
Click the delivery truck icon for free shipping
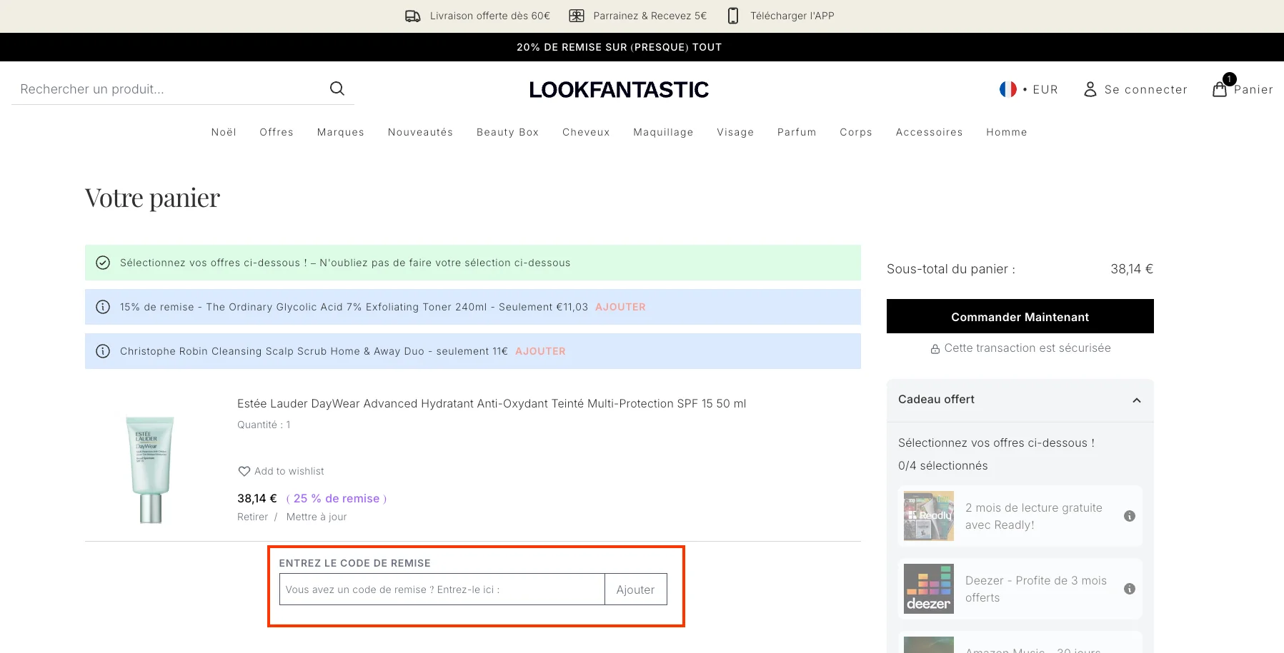pyautogui.click(x=412, y=15)
